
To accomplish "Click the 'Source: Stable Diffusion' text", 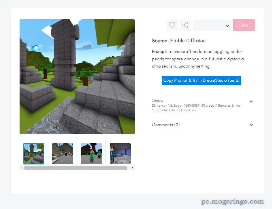I will coord(179,41).
